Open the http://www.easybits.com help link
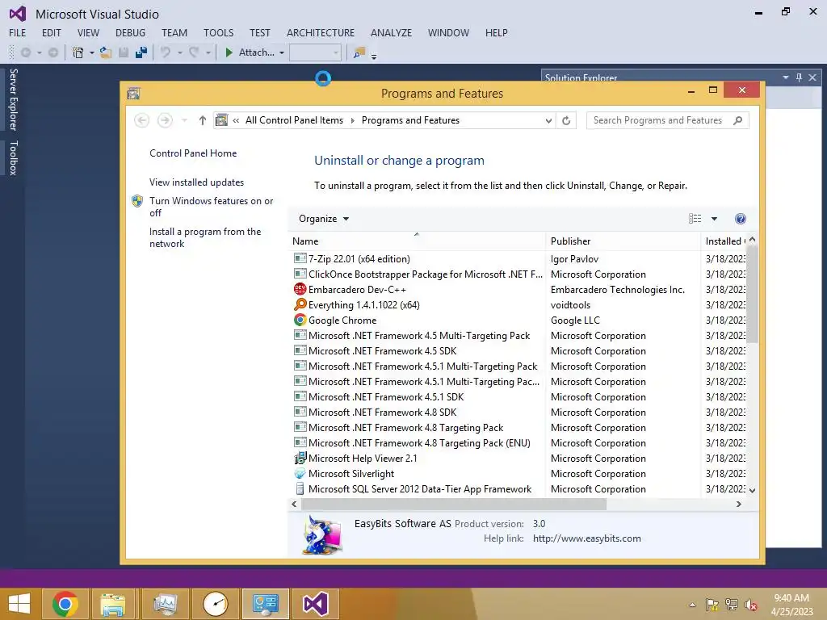Image resolution: width=827 pixels, height=620 pixels. [x=587, y=538]
